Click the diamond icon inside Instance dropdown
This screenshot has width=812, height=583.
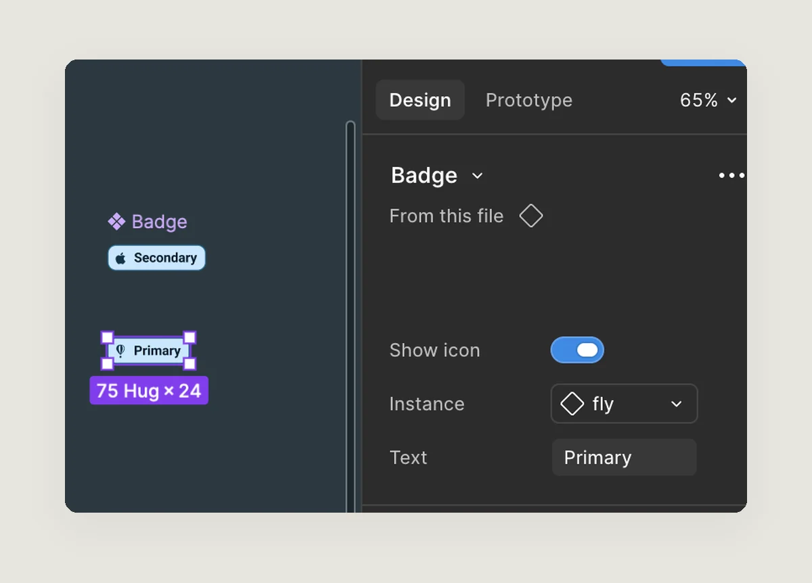572,404
